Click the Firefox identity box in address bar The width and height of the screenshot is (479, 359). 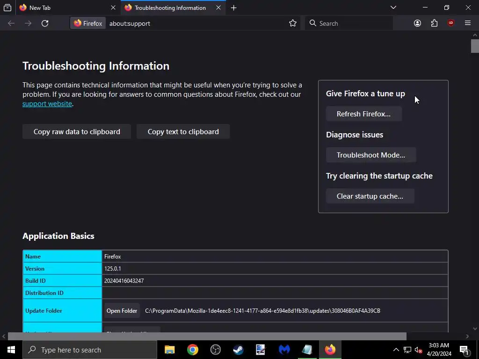[88, 23]
